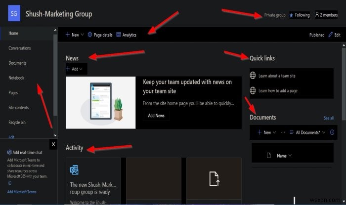The width and height of the screenshot is (346, 205).
Task: Open Learn how to add a page link
Action: [x=278, y=90]
